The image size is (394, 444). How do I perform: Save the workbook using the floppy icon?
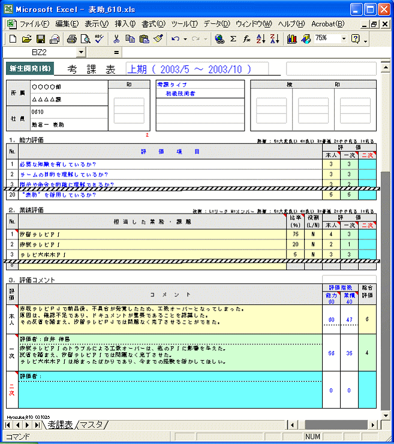coord(41,39)
